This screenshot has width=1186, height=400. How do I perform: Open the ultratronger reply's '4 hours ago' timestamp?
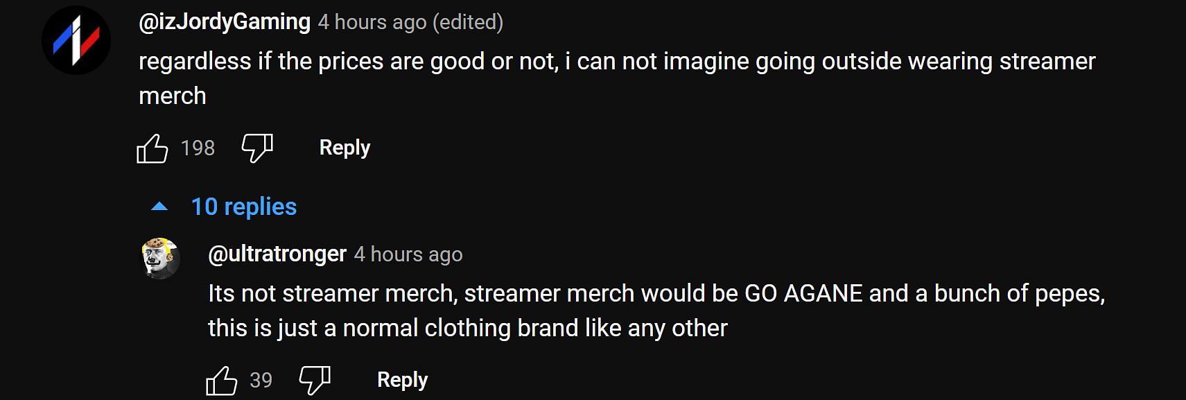(408, 254)
